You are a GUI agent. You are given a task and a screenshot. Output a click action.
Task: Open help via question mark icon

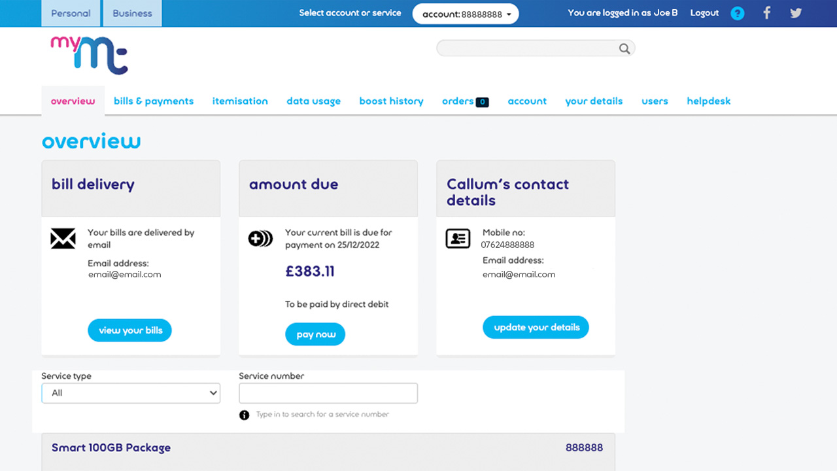tap(737, 13)
